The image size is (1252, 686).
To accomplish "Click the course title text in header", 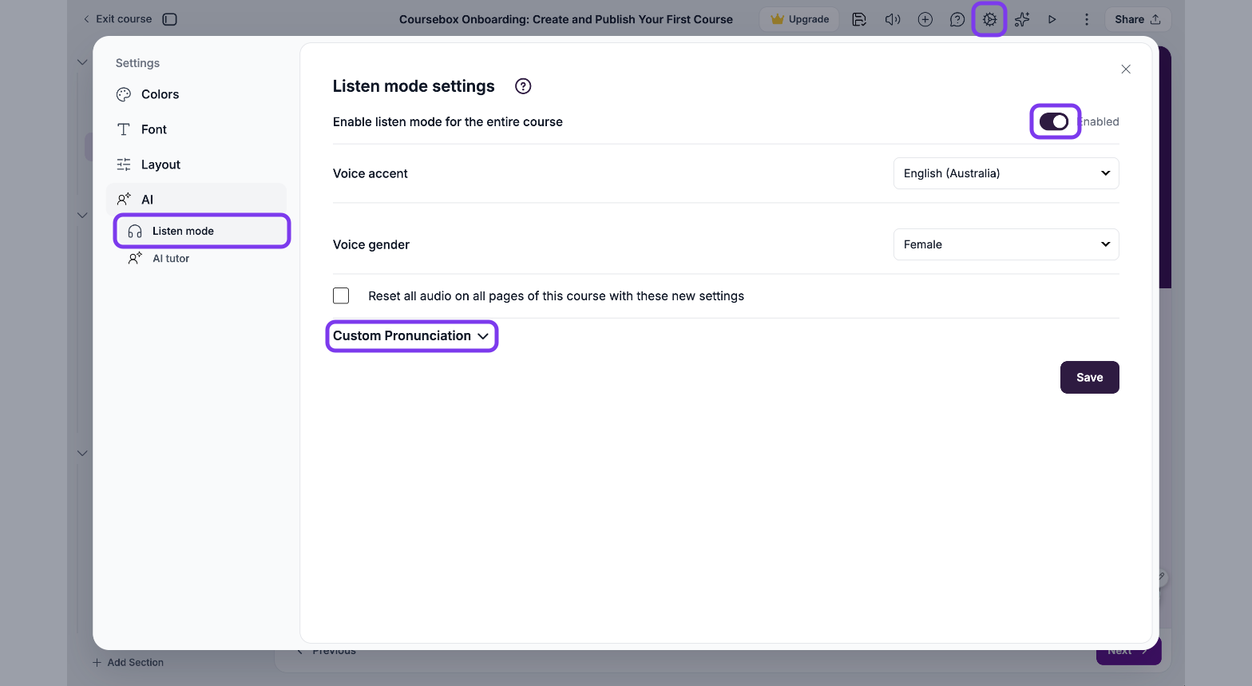I will (566, 19).
